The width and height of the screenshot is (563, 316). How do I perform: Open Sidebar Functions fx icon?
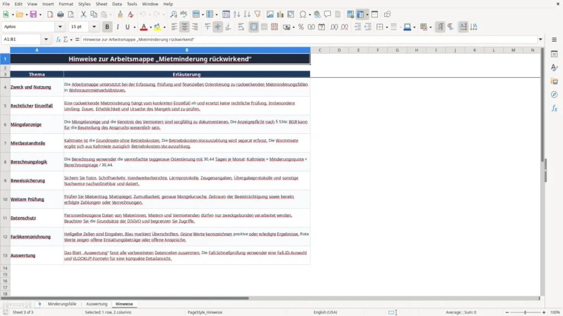(x=554, y=108)
